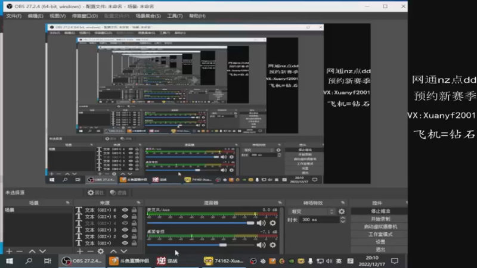Click the 停止推流 button
Image resolution: width=477 pixels, height=268 pixels.
click(380, 211)
